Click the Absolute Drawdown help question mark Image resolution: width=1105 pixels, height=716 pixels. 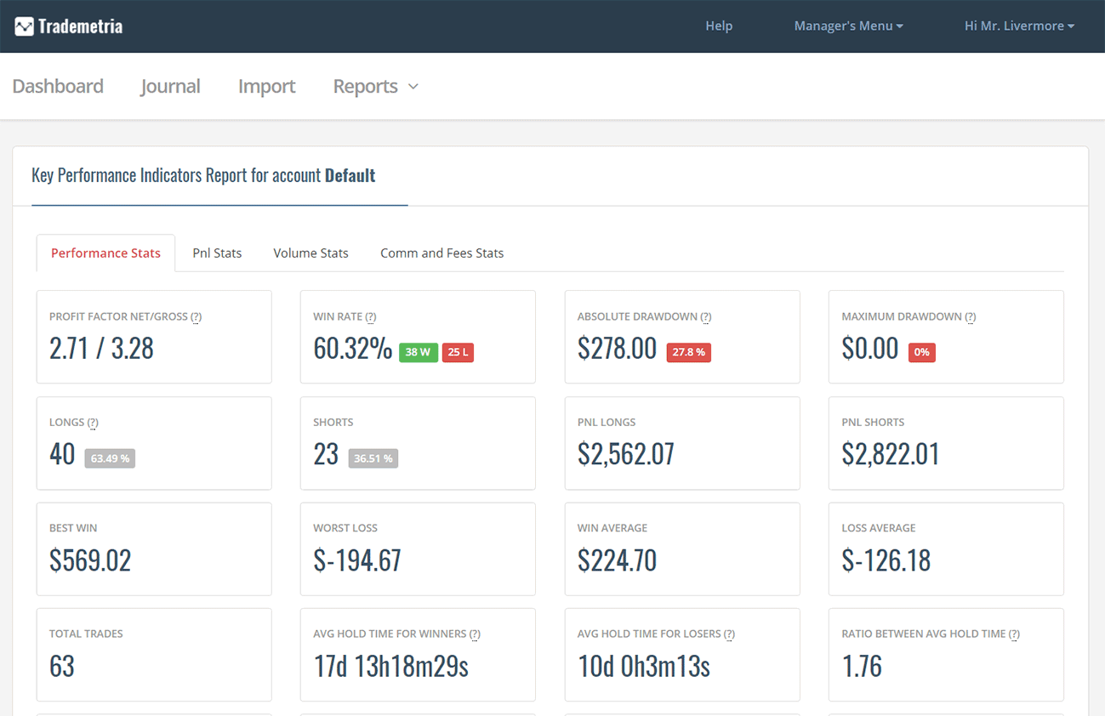(706, 317)
